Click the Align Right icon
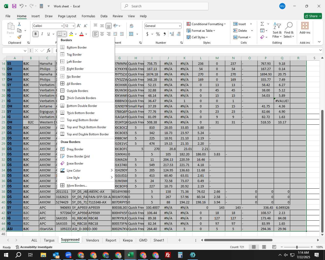 point(109,34)
